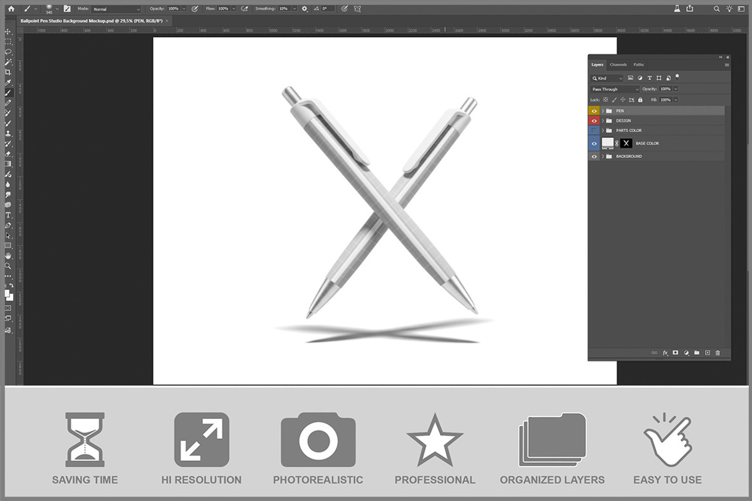This screenshot has width=752, height=501.
Task: Click the foreground color swatch
Action: point(7,292)
